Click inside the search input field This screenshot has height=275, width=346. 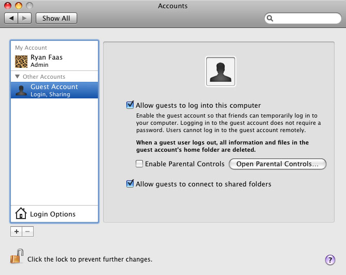coord(306,19)
